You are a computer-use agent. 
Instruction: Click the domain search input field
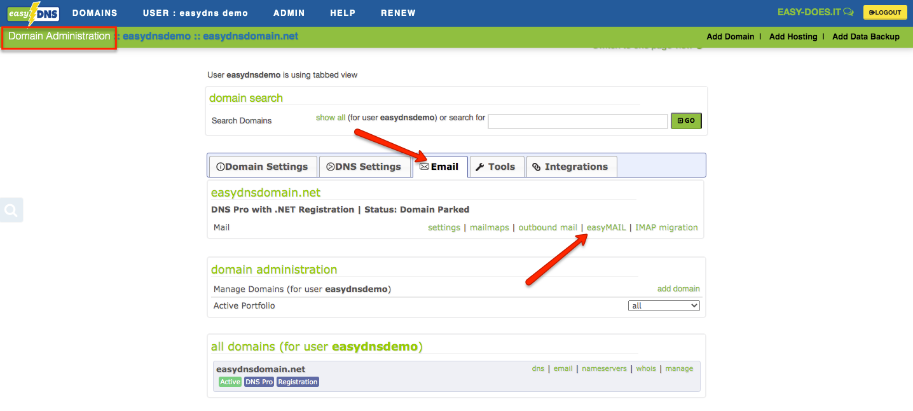[577, 120]
